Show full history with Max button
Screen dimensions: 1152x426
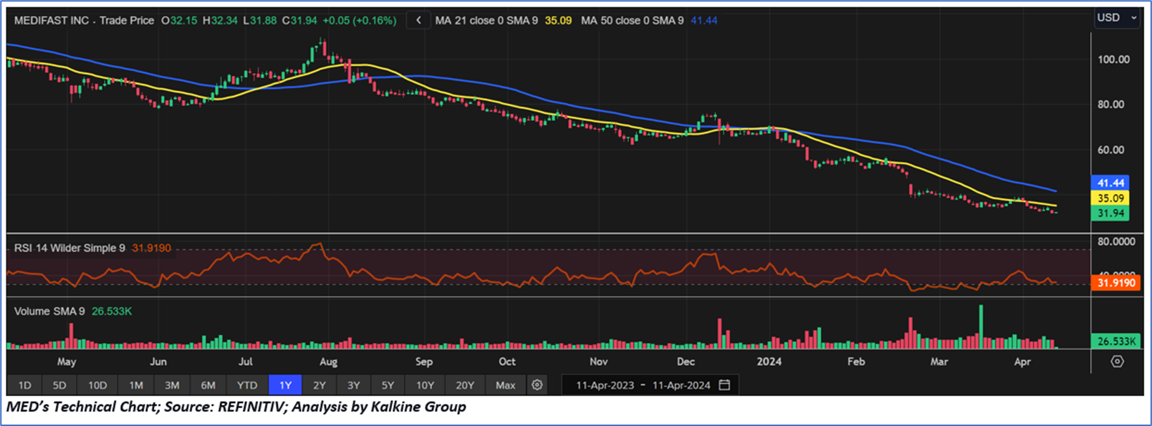click(x=505, y=385)
